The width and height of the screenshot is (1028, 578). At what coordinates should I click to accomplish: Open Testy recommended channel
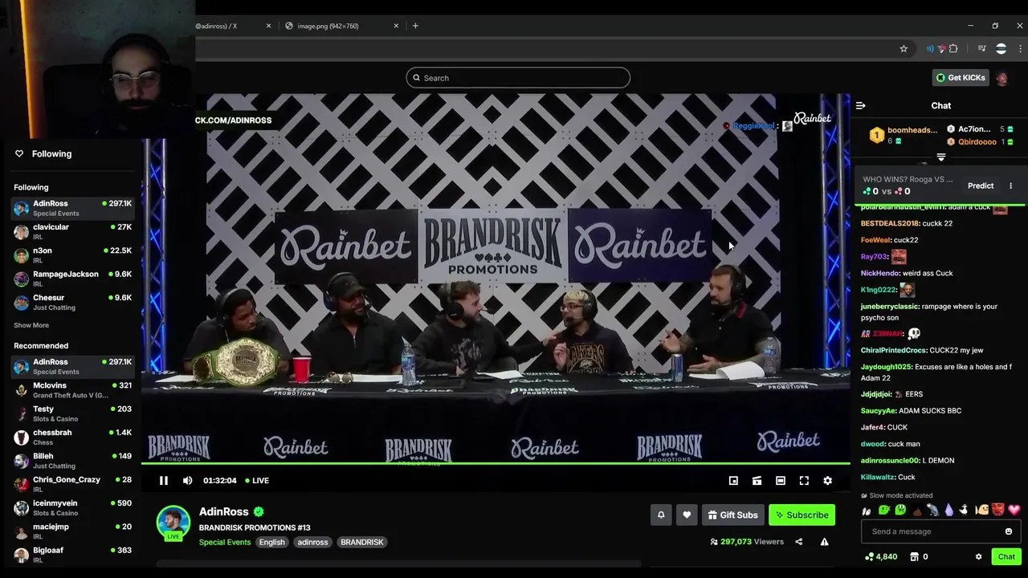click(73, 413)
